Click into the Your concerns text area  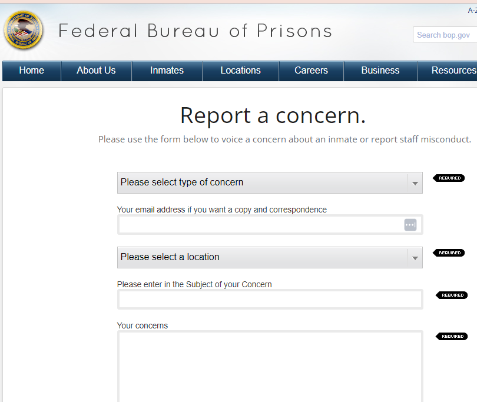[270, 367]
